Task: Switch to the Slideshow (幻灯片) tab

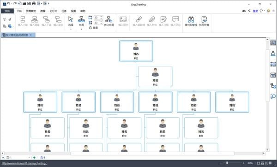Action: click(x=54, y=11)
